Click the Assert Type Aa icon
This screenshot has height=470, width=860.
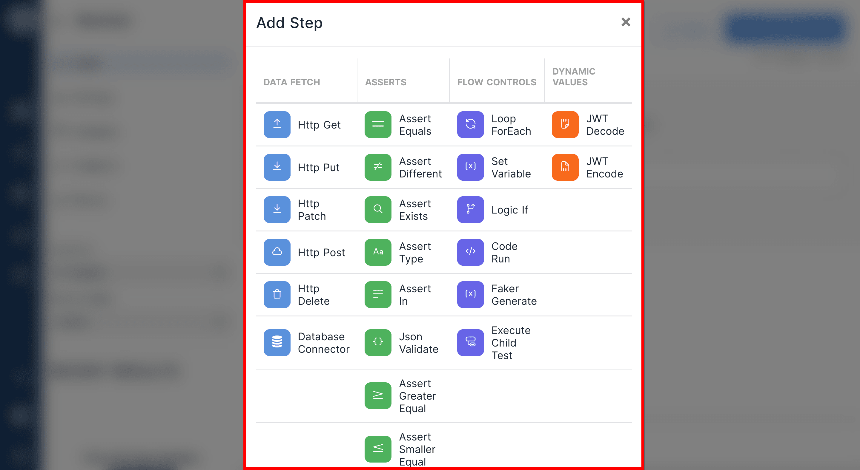(377, 252)
